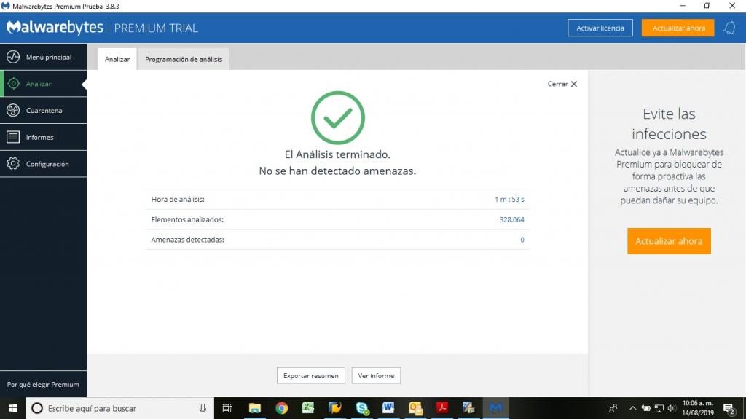746x419 pixels.
Task: Close the scan results with Cerrar
Action: click(x=562, y=84)
